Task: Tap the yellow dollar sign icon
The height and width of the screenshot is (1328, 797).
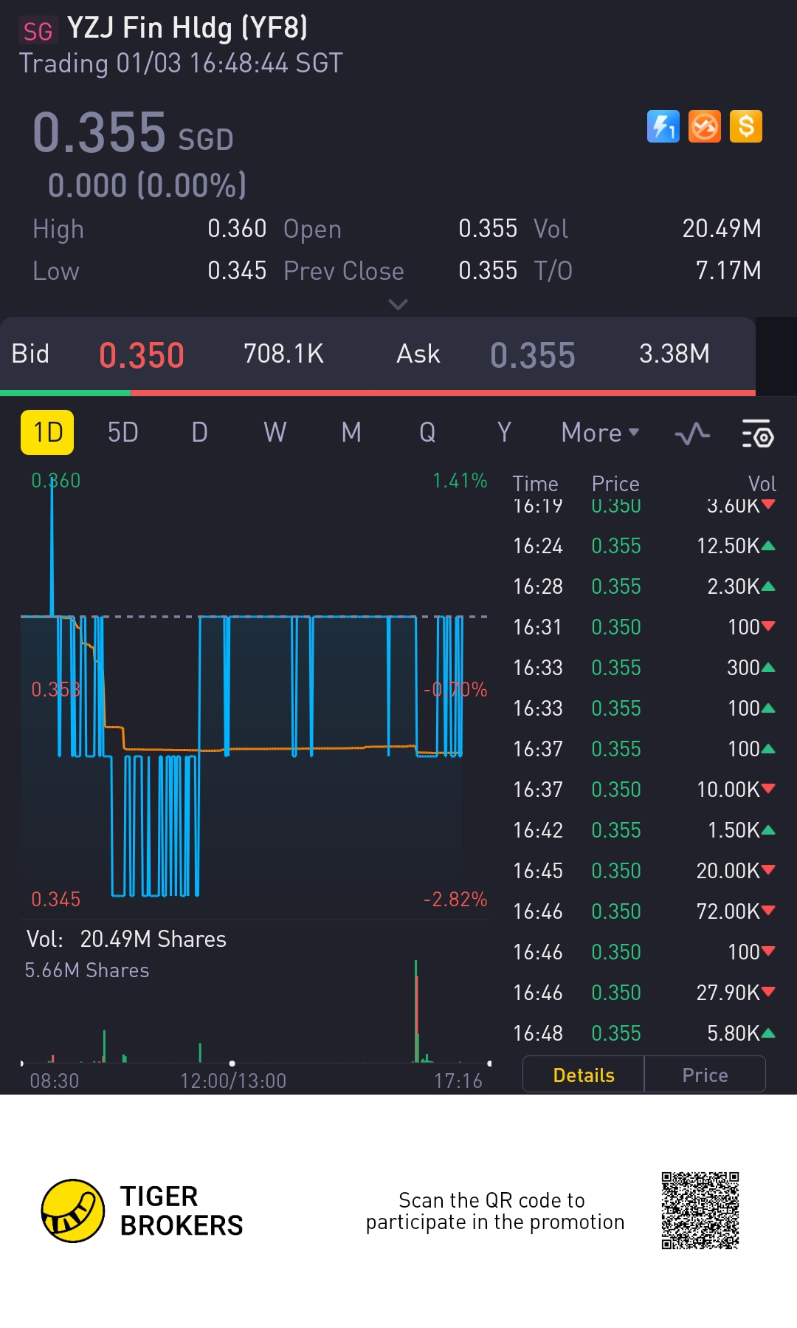Action: (745, 126)
